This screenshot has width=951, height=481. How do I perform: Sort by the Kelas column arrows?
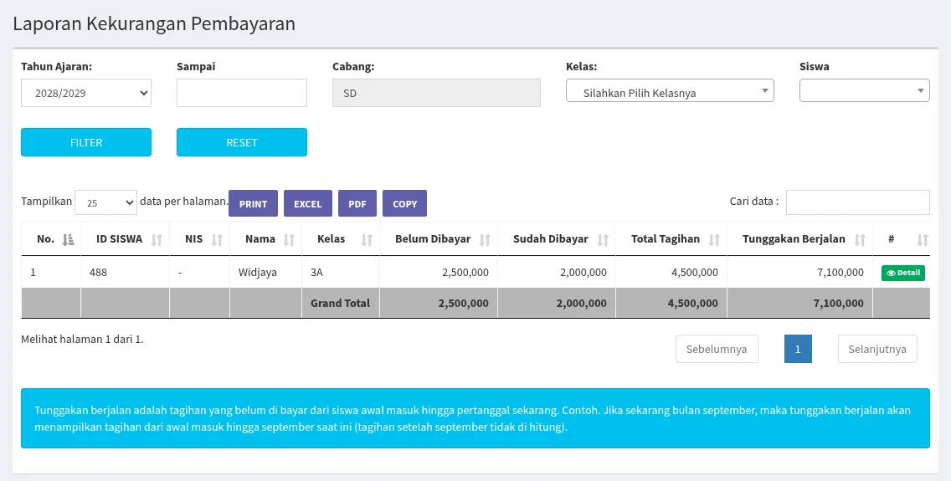[367, 239]
